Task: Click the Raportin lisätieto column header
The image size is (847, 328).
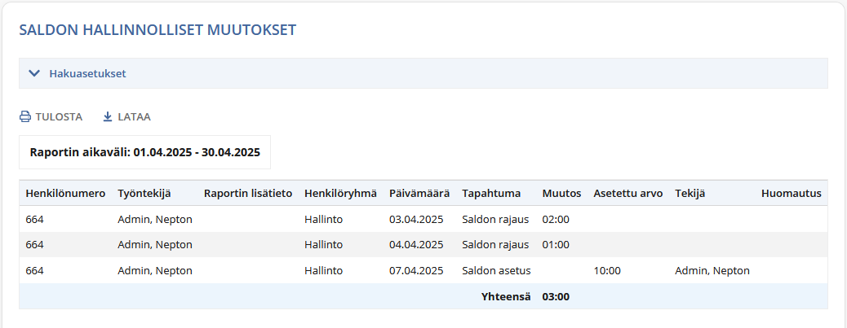Action: click(248, 194)
